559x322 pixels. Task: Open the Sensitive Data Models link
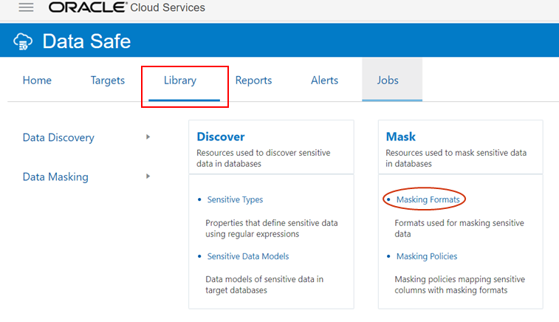tap(247, 256)
